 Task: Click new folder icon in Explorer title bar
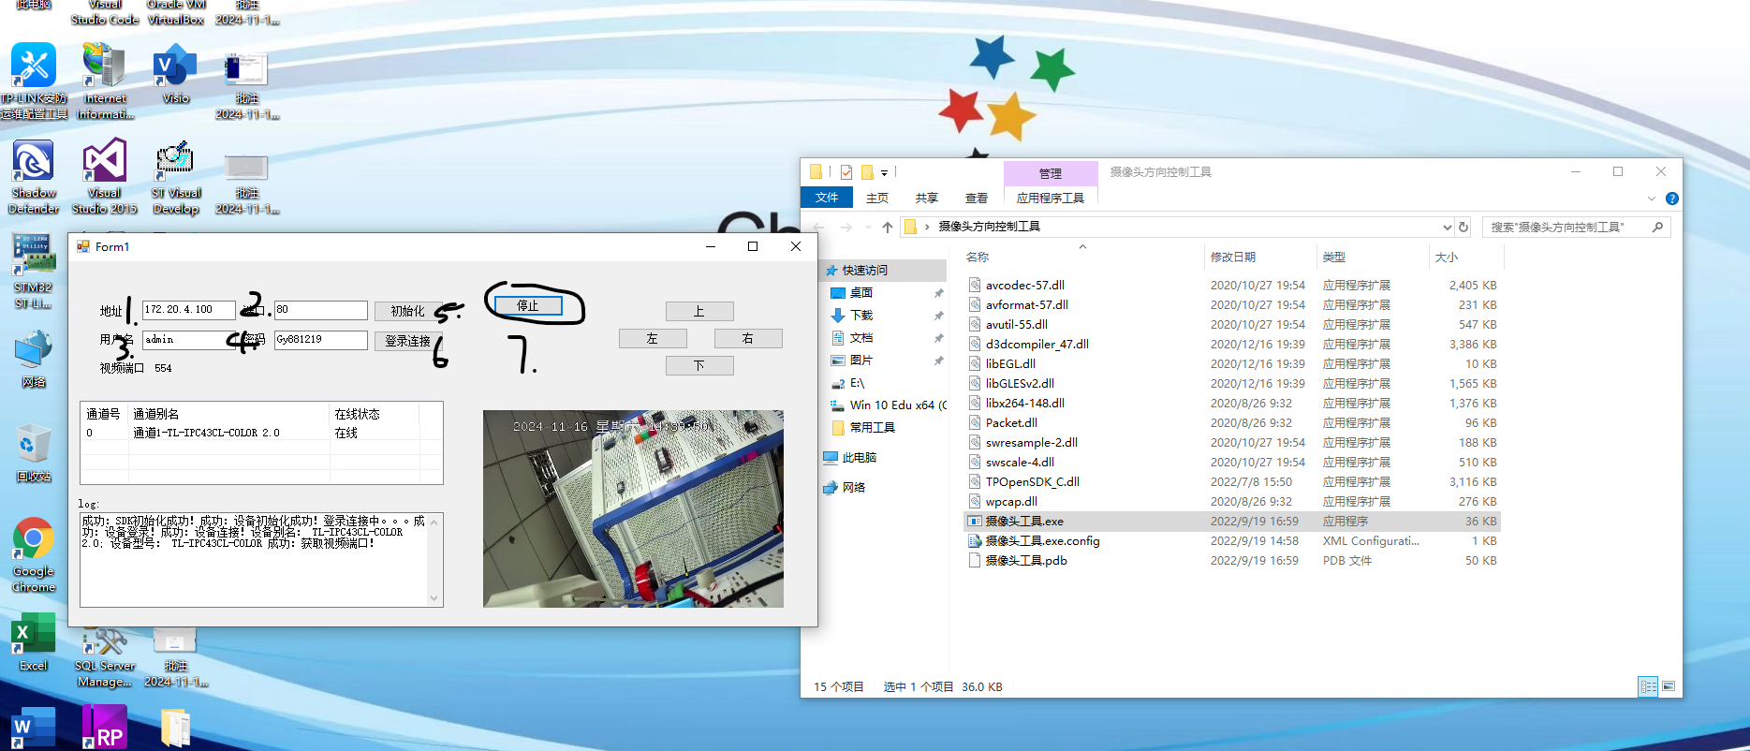[x=867, y=172]
